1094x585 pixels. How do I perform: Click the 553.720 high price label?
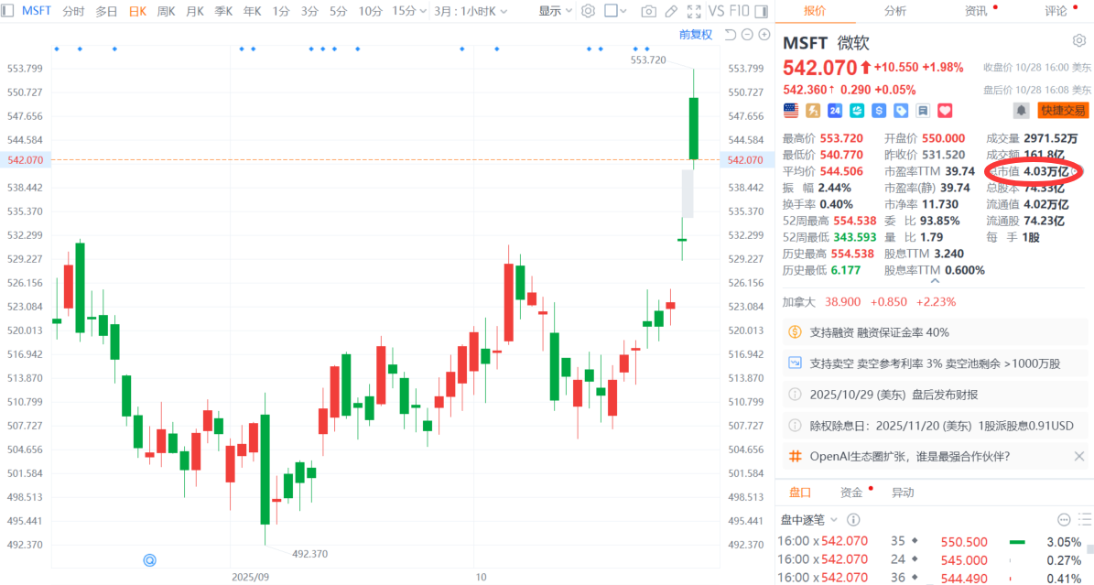coord(648,60)
